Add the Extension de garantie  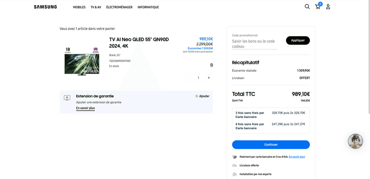202,96
